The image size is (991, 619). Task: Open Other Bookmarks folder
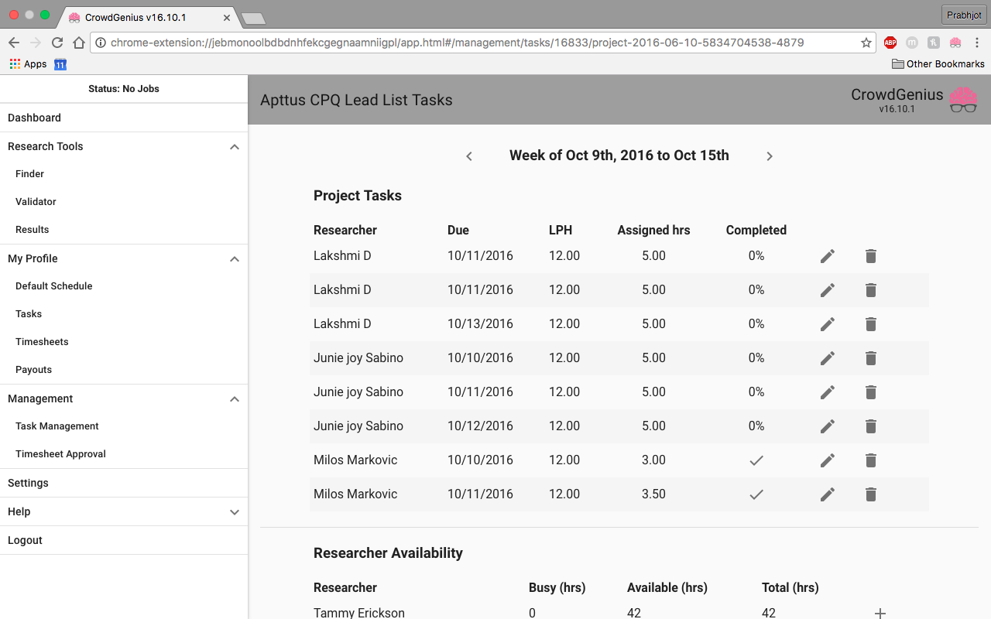tap(938, 64)
